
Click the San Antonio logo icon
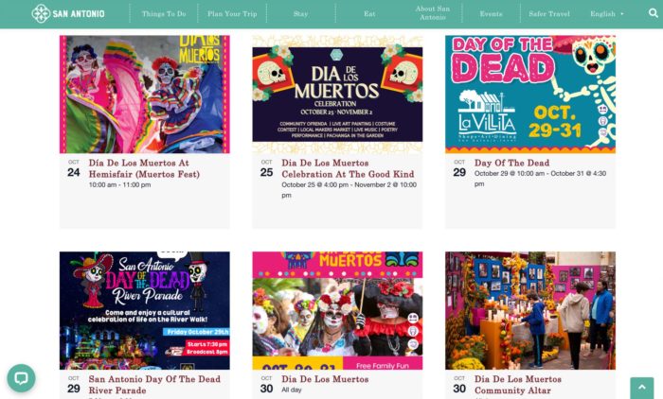coord(41,13)
